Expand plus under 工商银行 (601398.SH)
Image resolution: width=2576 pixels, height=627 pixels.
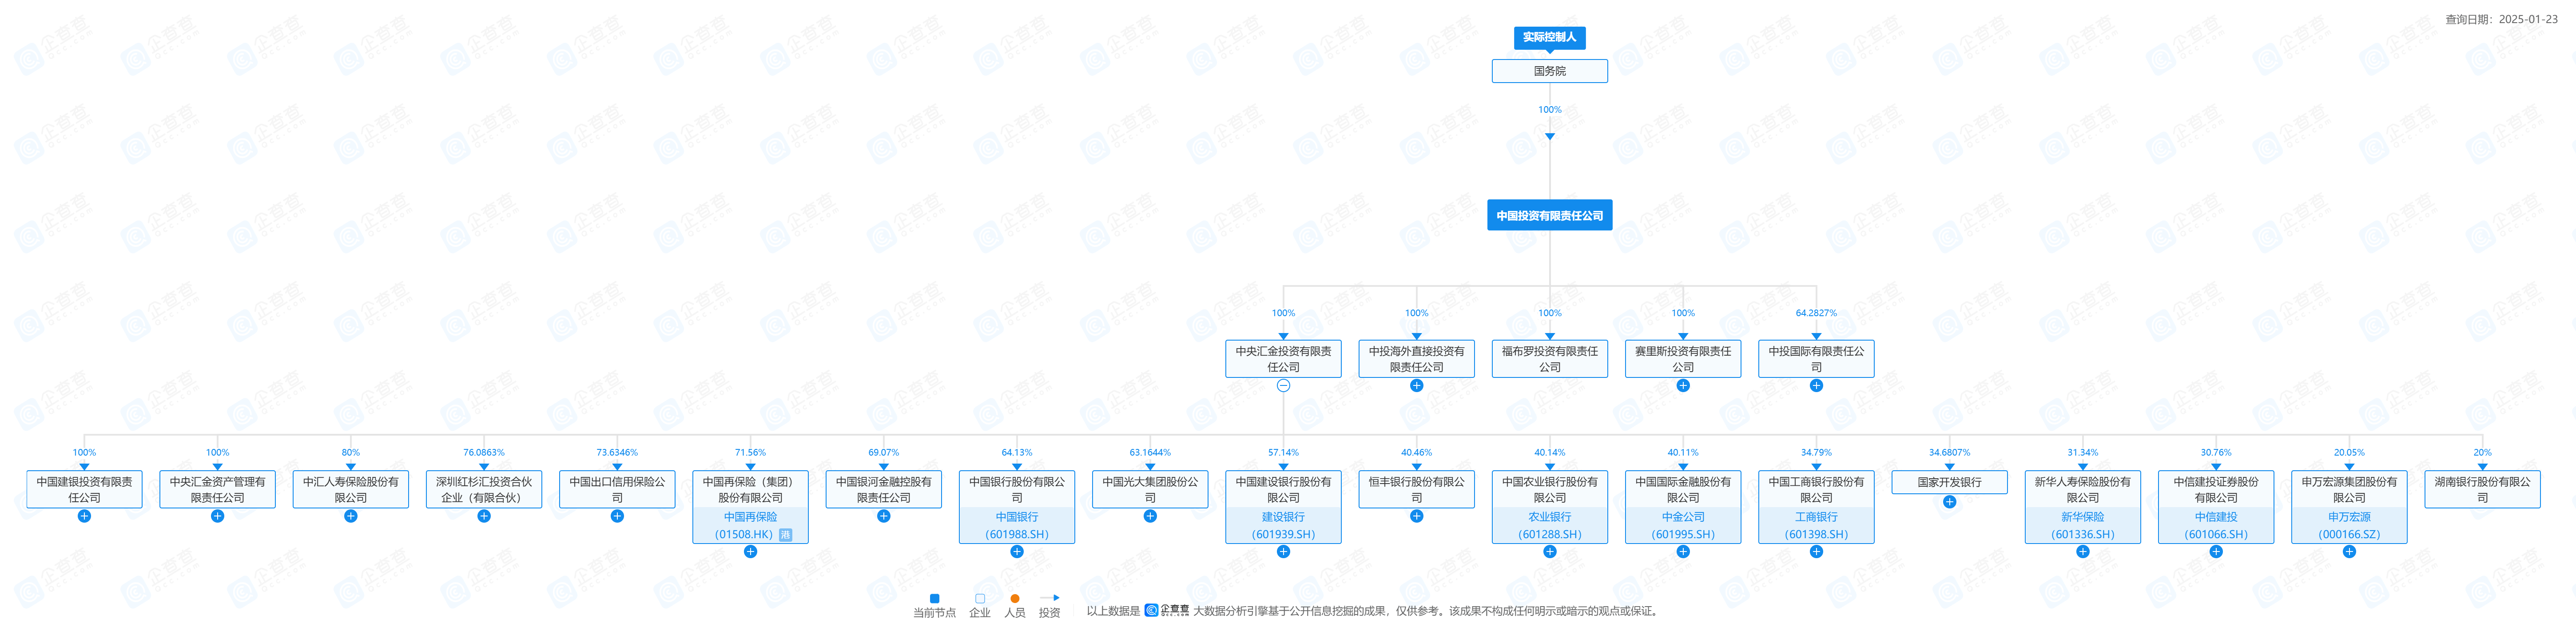coord(1816,551)
